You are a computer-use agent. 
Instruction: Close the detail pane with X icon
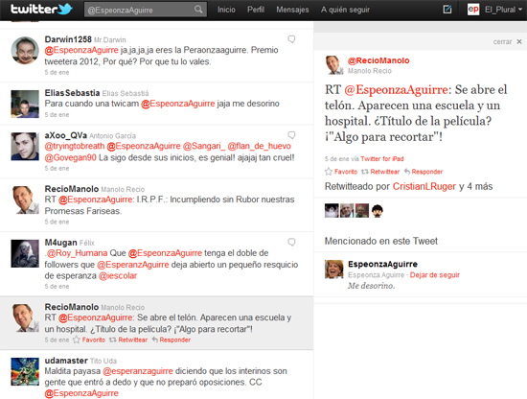[x=519, y=41]
